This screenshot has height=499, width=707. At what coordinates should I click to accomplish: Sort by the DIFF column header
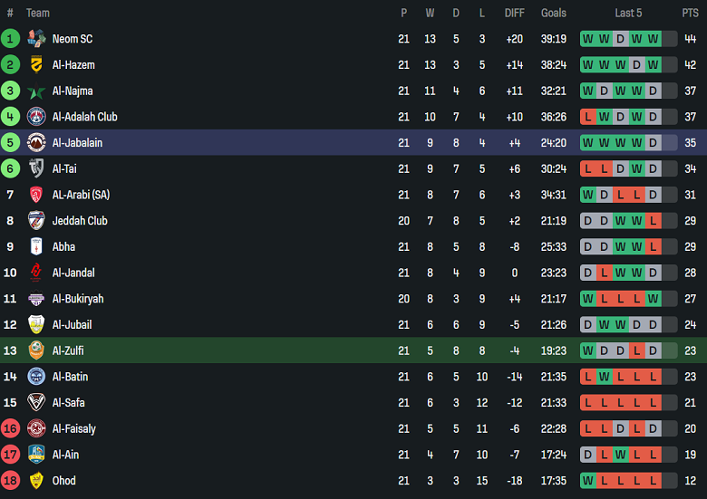pyautogui.click(x=514, y=13)
